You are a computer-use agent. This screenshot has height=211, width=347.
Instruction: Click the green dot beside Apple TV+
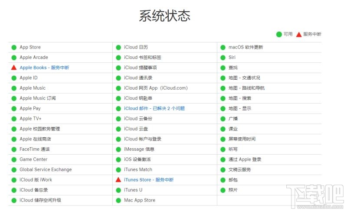(14, 119)
